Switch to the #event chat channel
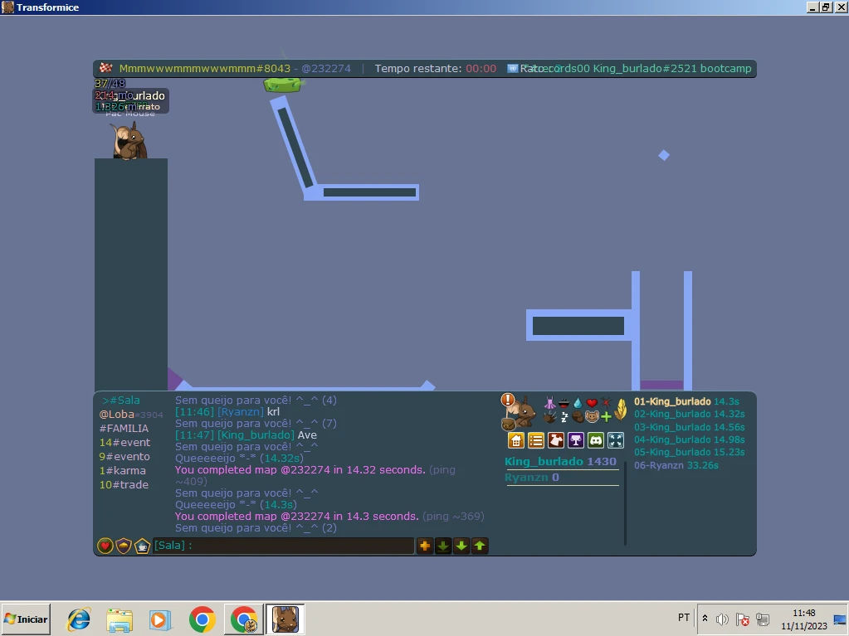This screenshot has height=636, width=849. [124, 443]
